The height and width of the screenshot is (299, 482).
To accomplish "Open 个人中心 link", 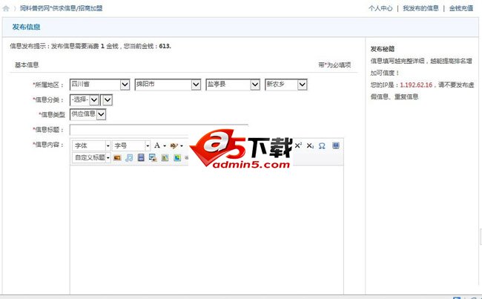I will tap(380, 9).
